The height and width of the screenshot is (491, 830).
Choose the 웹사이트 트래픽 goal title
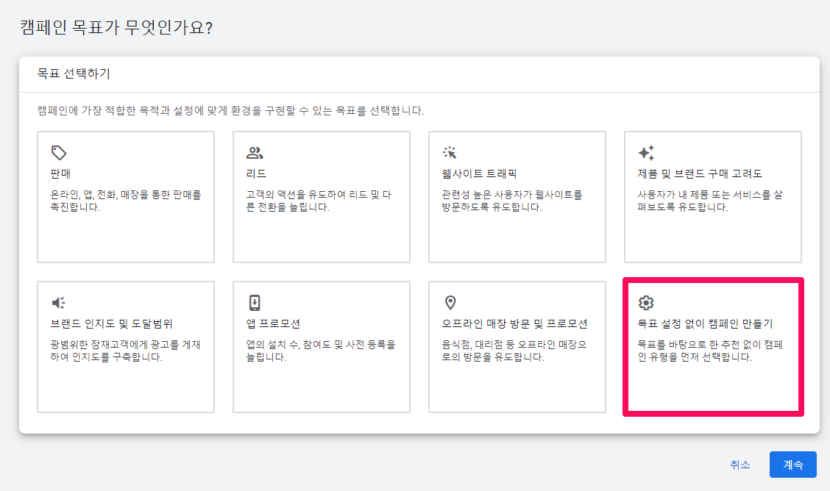[x=479, y=173]
